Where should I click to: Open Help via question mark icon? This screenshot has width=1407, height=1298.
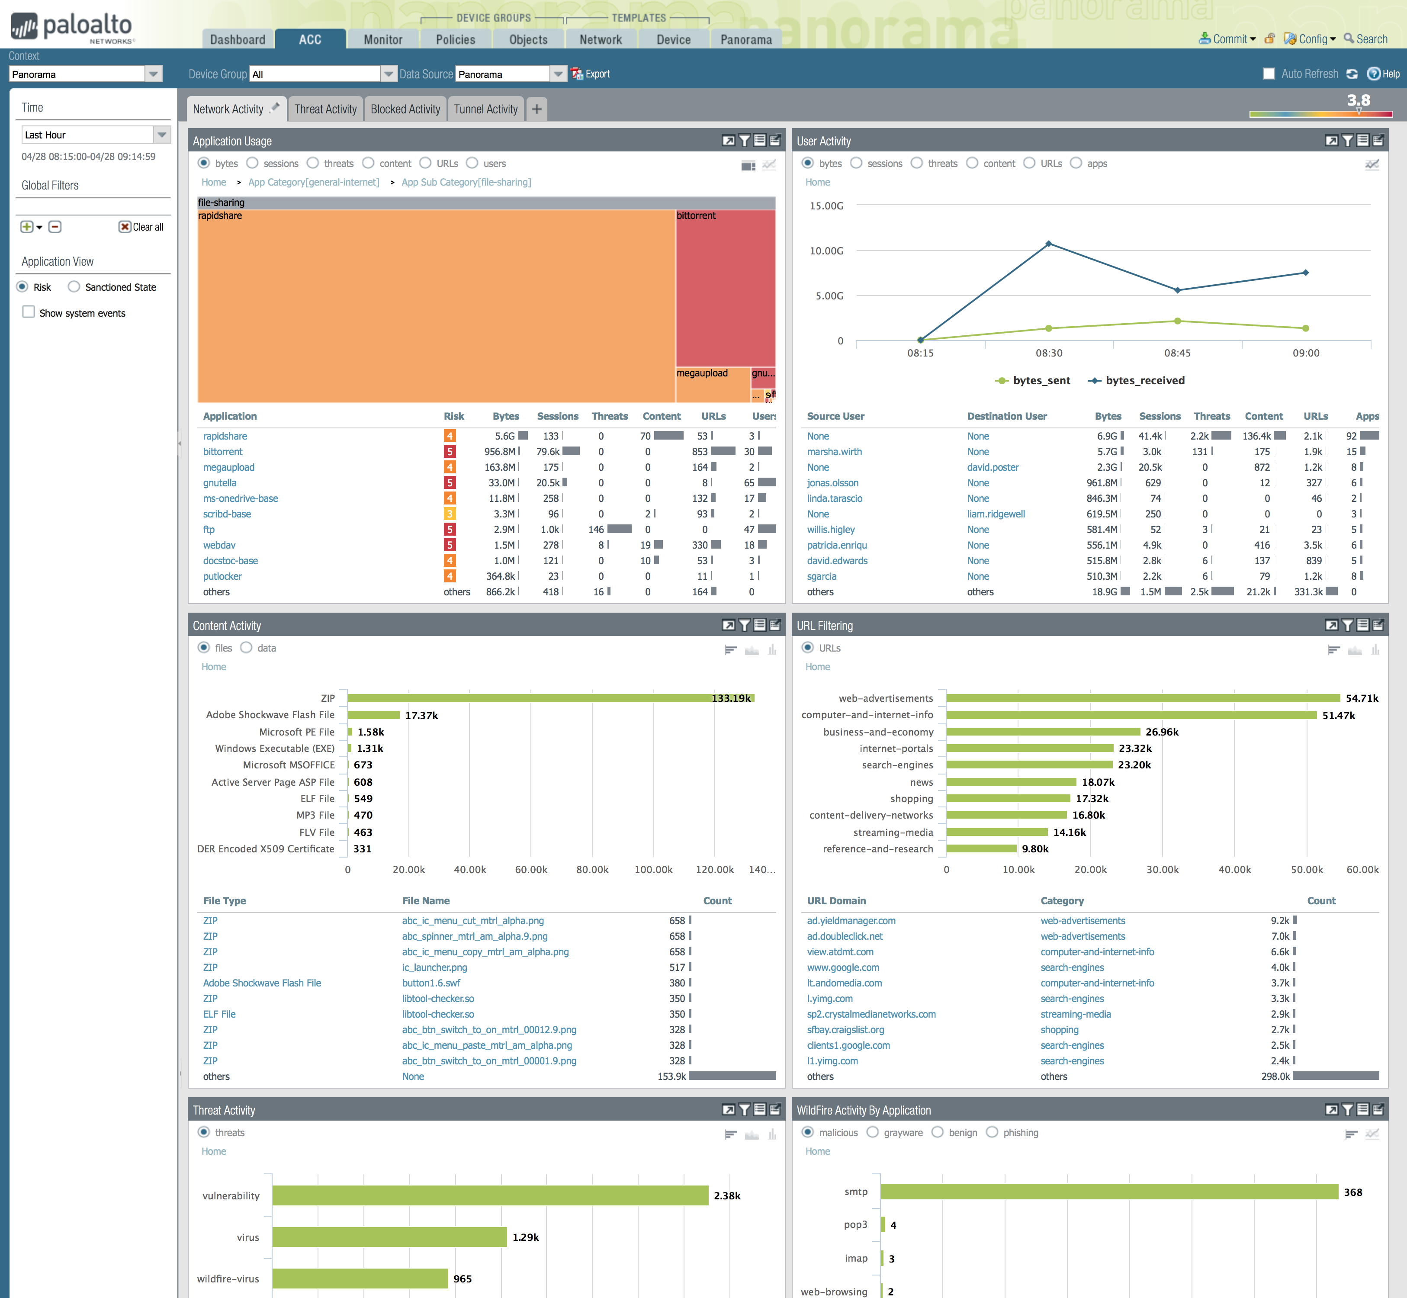pyautogui.click(x=1373, y=74)
